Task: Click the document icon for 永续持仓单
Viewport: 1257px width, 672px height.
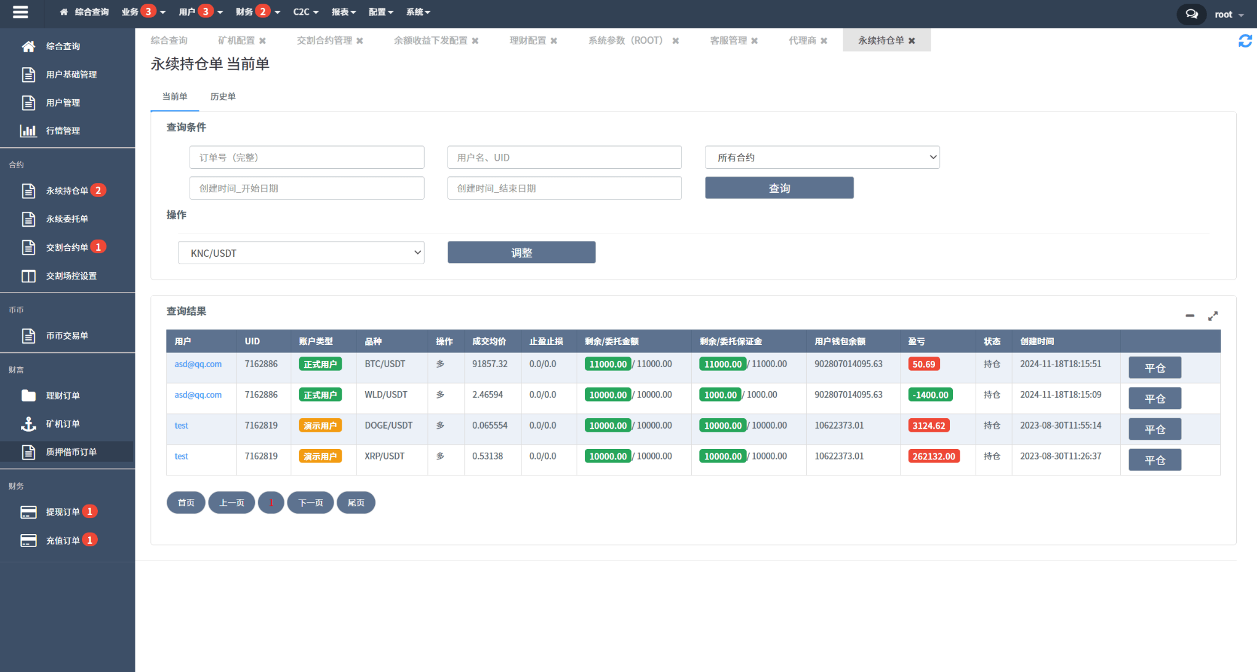Action: coord(28,191)
